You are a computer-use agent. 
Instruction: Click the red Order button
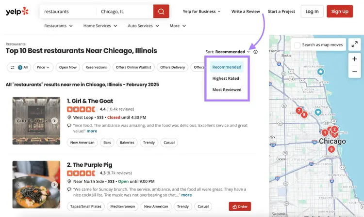(x=240, y=206)
